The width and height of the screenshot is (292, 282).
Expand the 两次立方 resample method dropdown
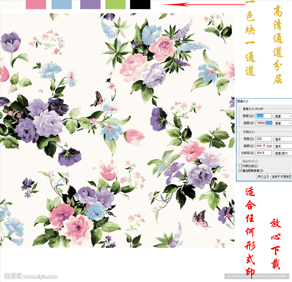tap(274, 176)
